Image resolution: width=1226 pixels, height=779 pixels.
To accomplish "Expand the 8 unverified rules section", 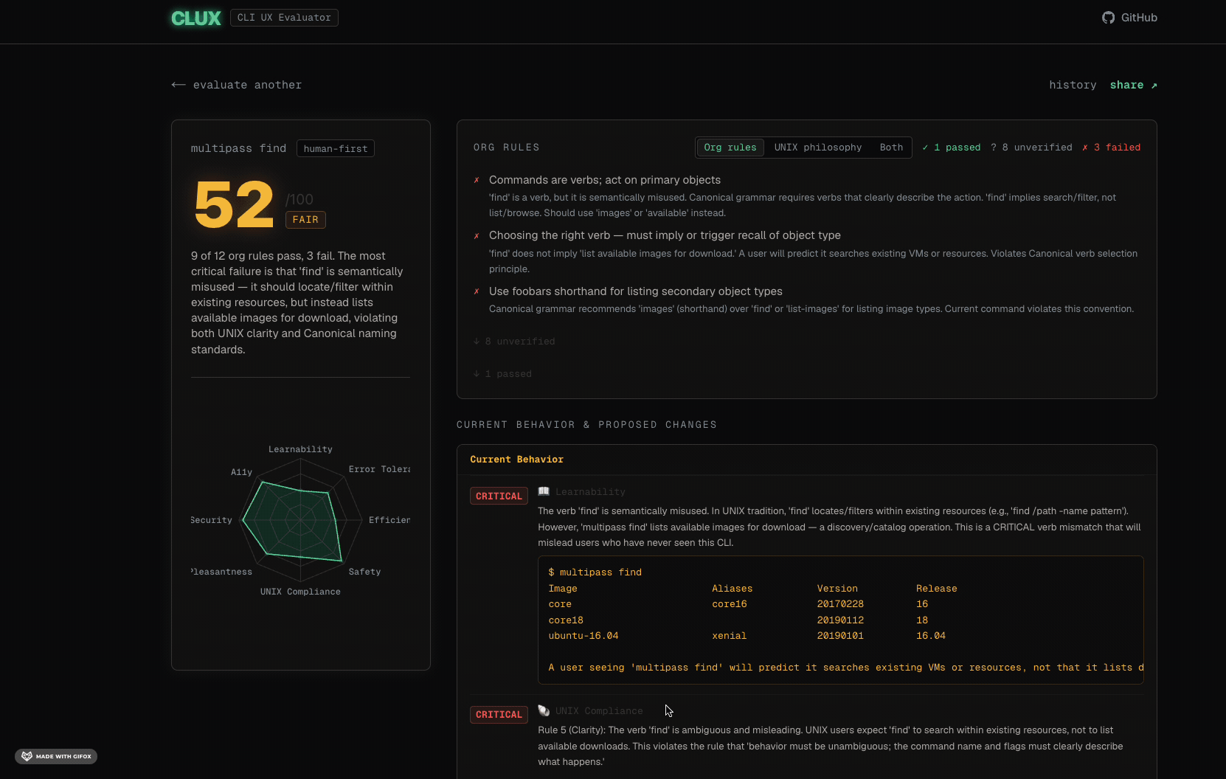I will click(514, 342).
